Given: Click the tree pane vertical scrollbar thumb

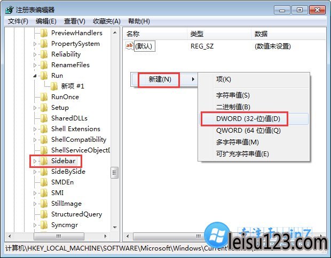Looking at the screenshot, I should tap(115, 173).
